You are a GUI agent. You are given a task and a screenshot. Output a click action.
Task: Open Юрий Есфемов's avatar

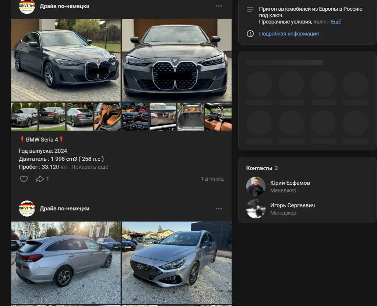pyautogui.click(x=256, y=186)
